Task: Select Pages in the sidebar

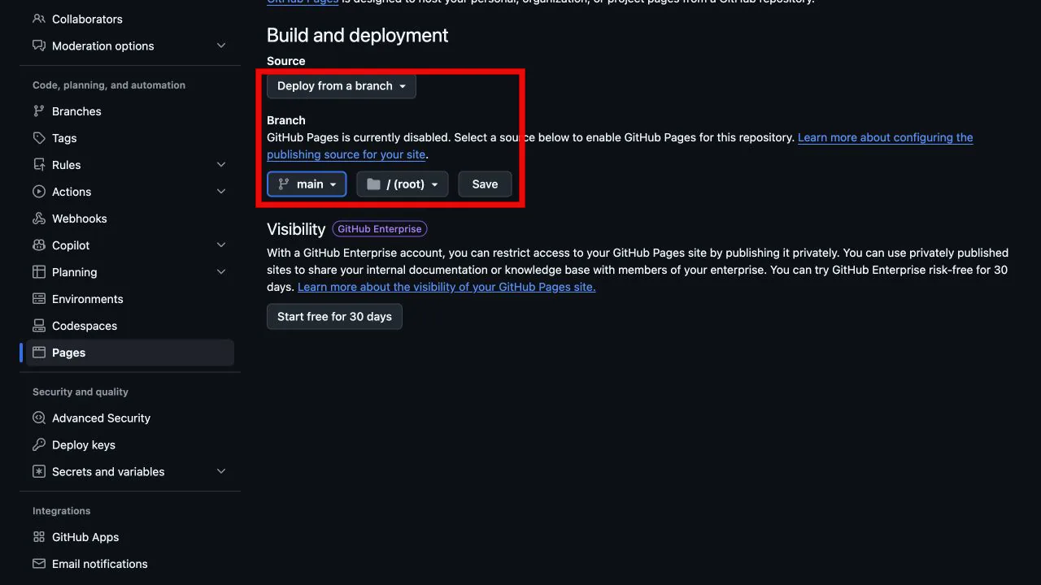Action: coord(130,353)
